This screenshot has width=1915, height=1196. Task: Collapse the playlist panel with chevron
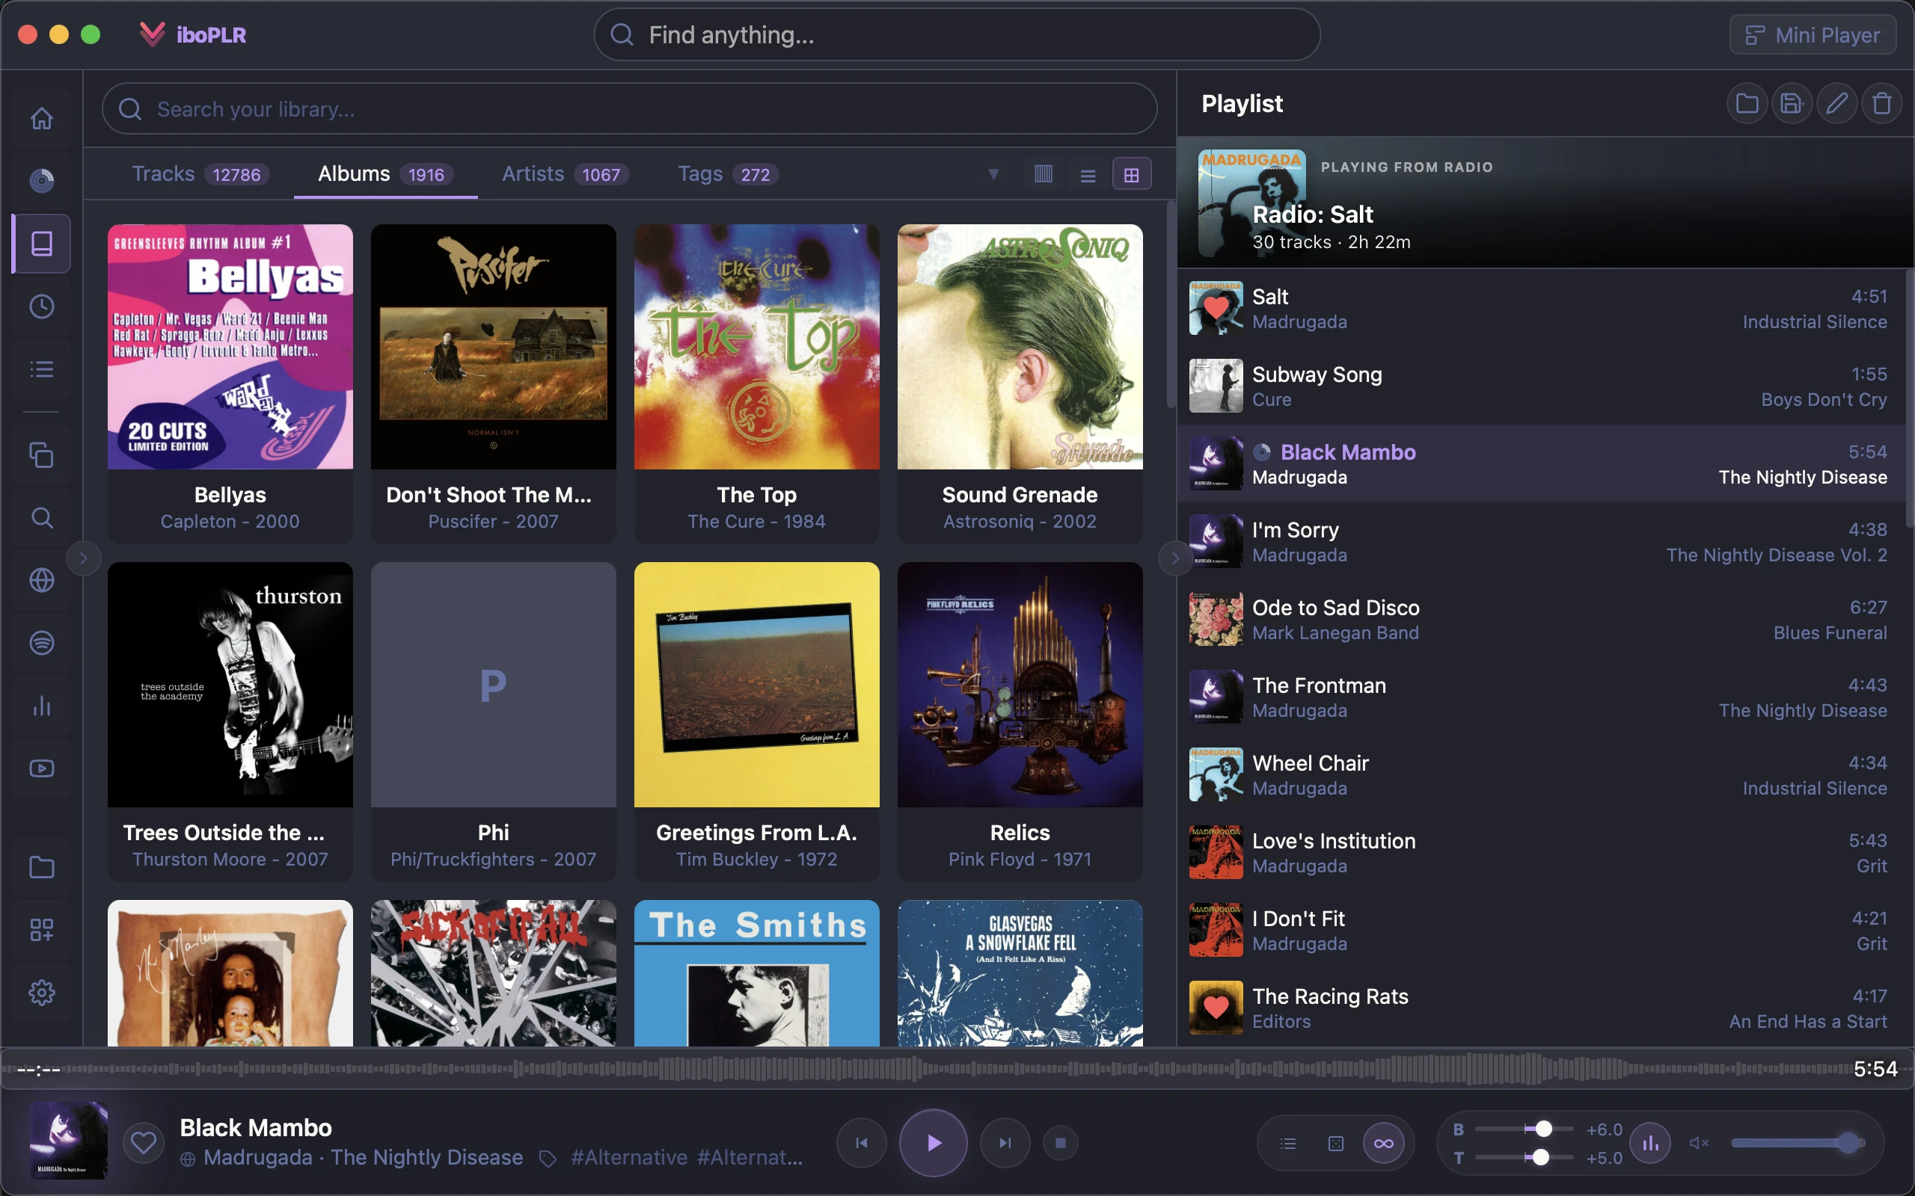1175,558
